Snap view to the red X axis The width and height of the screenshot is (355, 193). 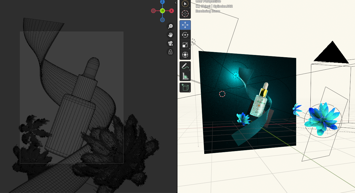point(172,11)
